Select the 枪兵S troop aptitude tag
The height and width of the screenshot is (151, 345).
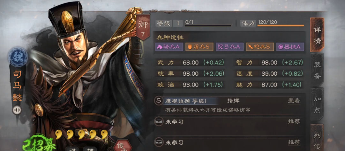point(260,47)
